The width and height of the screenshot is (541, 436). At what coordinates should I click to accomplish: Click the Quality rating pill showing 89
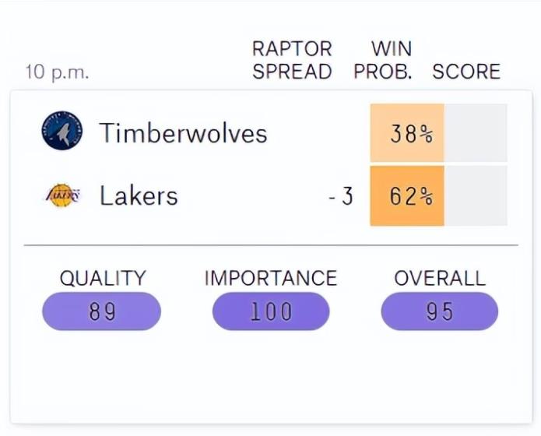point(102,311)
